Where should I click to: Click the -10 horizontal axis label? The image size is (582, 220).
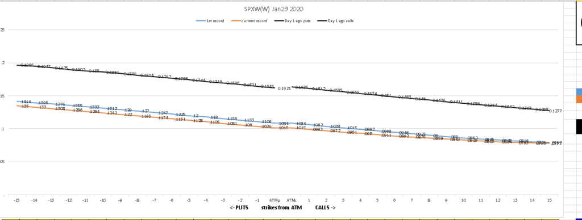(x=103, y=200)
